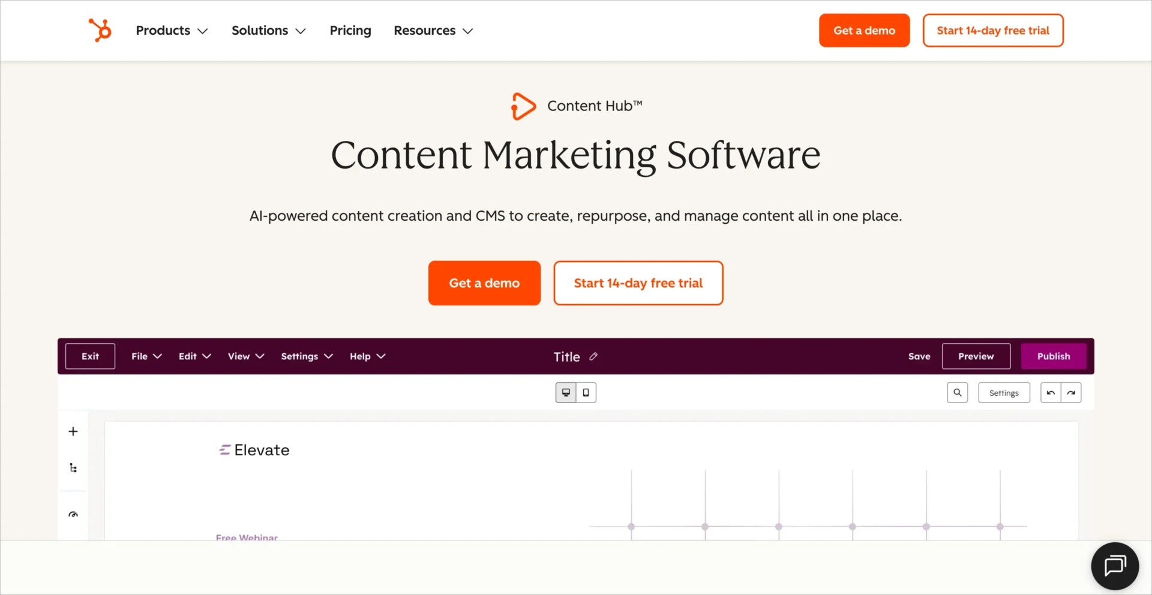Click the Preview button
Image resolution: width=1152 pixels, height=595 pixels.
pos(976,356)
